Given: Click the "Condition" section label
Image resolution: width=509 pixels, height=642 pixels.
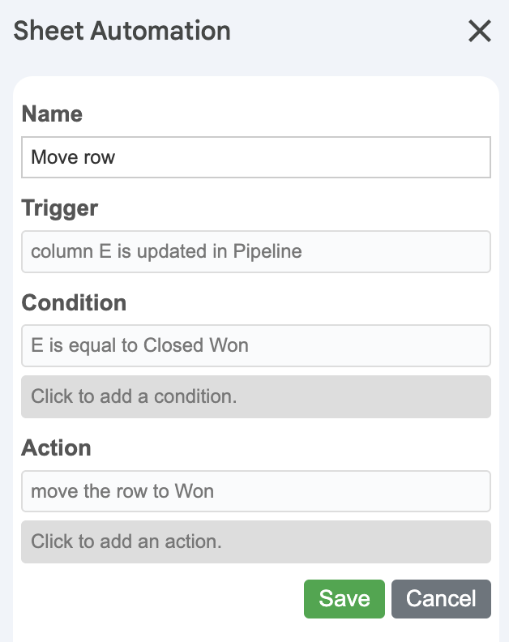Looking at the screenshot, I should coord(74,303).
